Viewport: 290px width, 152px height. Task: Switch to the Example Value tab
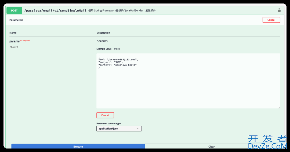coord(104,49)
